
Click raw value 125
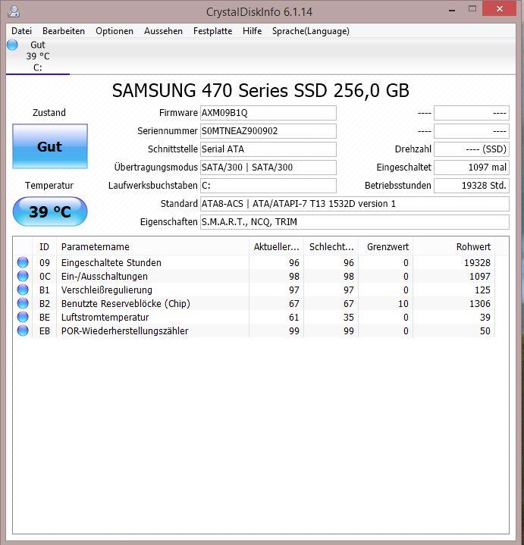click(x=482, y=290)
